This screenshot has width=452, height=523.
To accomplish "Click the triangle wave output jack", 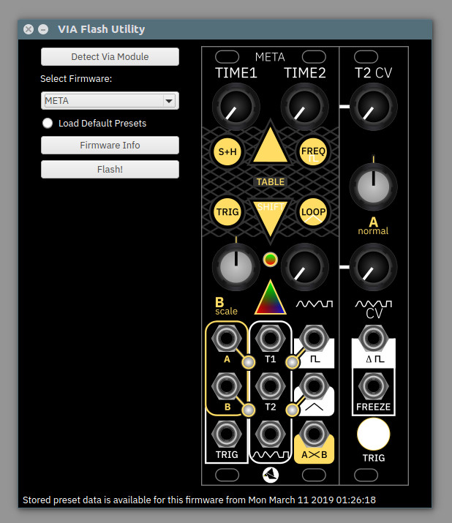I will pyautogui.click(x=314, y=386).
